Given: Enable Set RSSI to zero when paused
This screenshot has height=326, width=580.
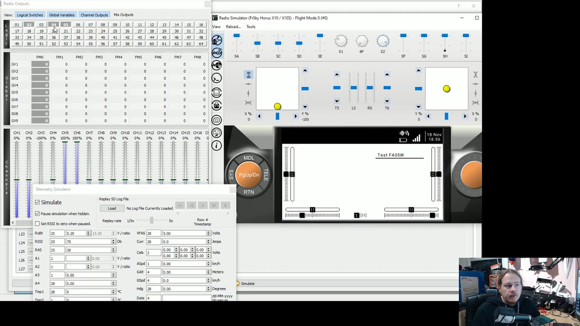Looking at the screenshot, I should coord(38,224).
